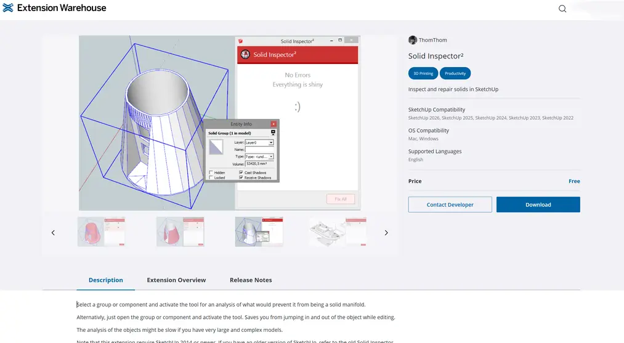Screen dimensions: 624x343
Task: Select the second cone thumbnail
Action: (180, 232)
